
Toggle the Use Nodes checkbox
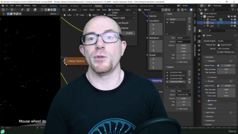(x=109, y=10)
